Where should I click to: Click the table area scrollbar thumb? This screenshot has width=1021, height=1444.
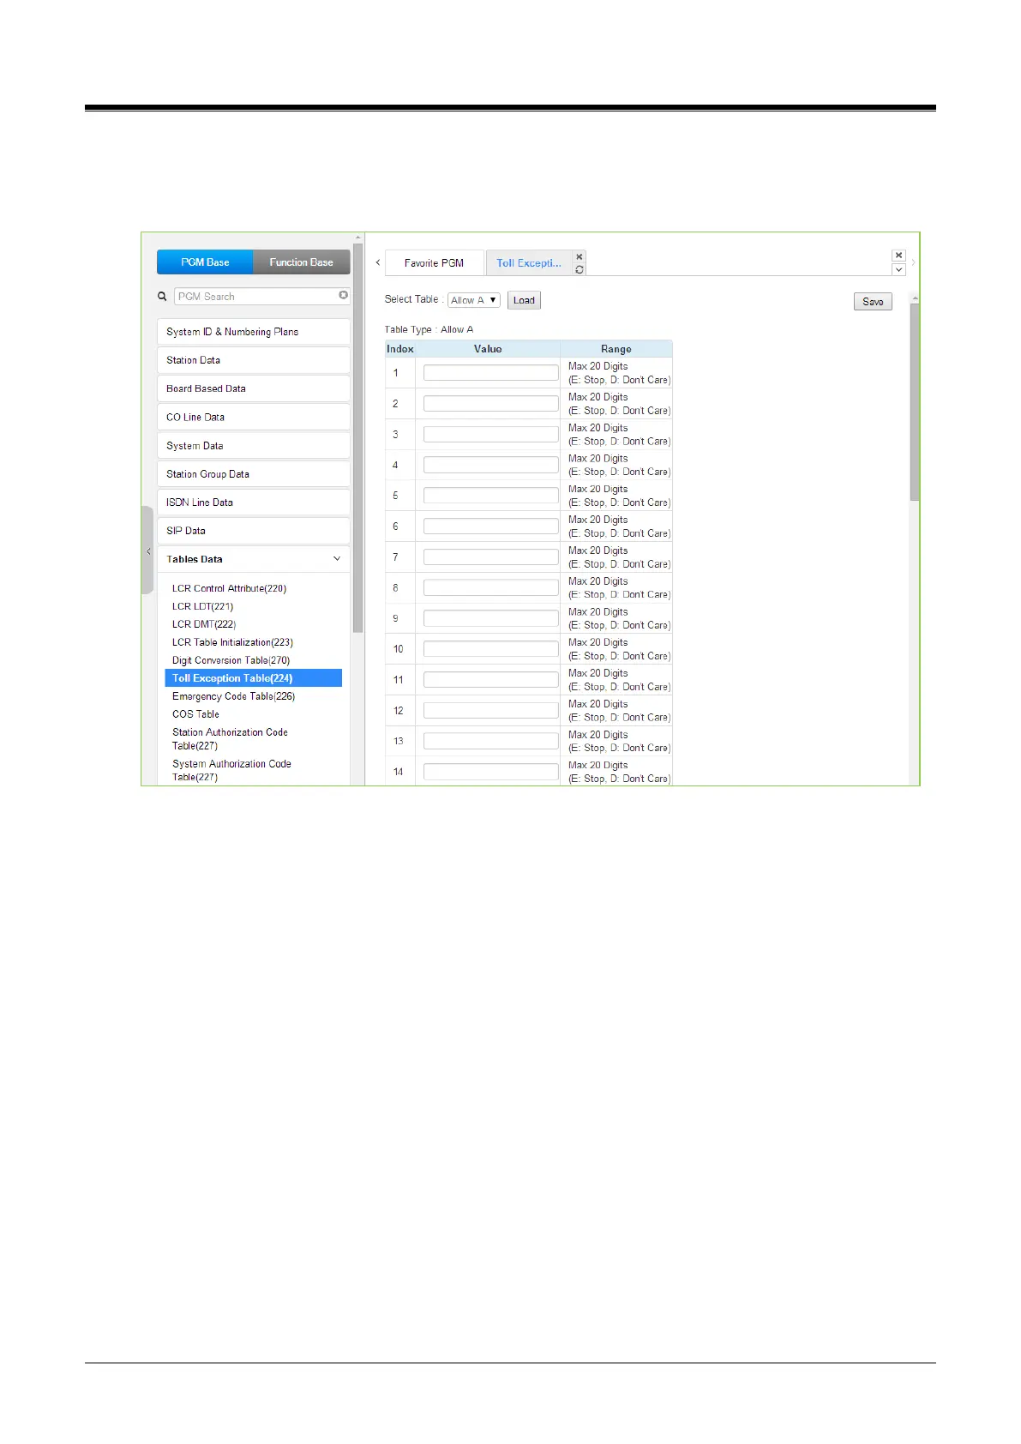pyautogui.click(x=915, y=402)
